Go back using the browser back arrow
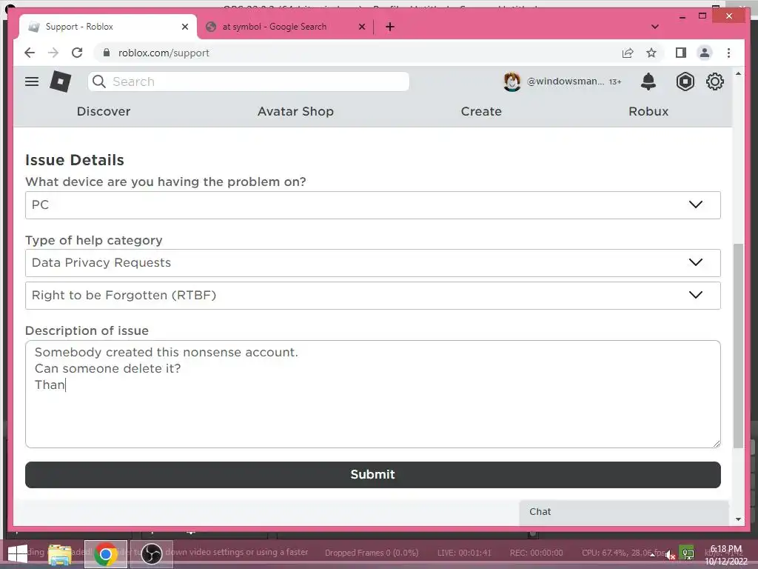758x569 pixels. (x=30, y=53)
